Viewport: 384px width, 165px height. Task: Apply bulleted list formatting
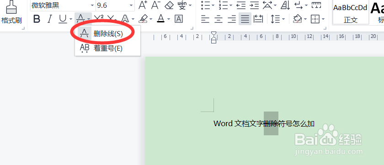tap(205, 5)
